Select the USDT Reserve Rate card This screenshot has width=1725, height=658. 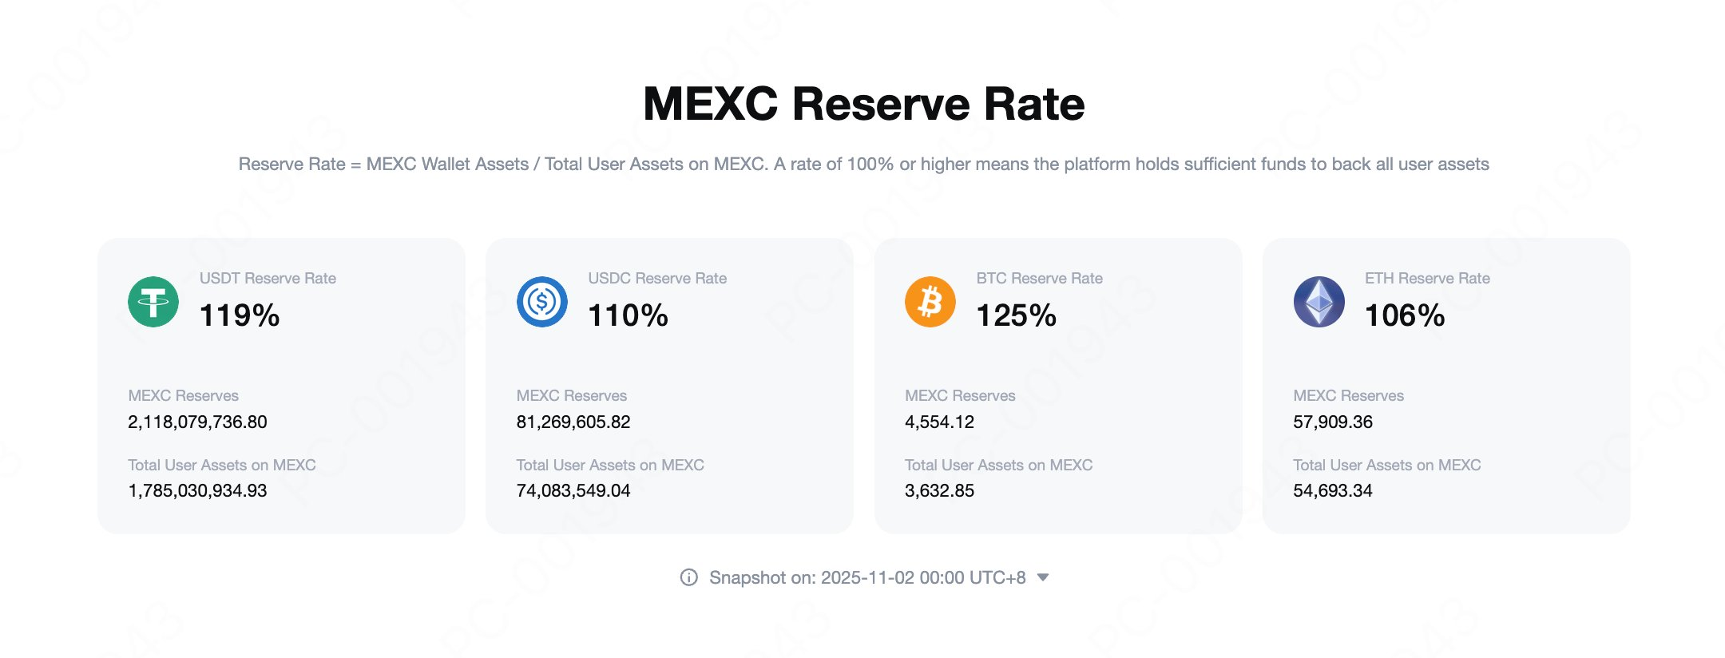280,383
